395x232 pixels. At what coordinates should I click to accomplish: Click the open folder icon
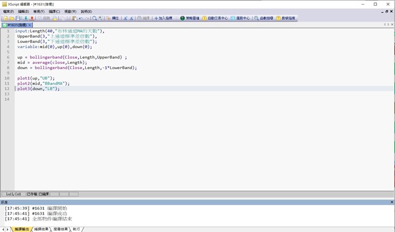coord(11,18)
